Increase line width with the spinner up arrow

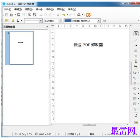pyautogui.click(x=60, y=20)
